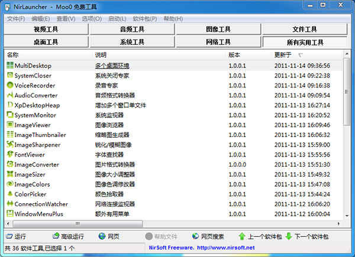Click the MultiDesktop row icon
This screenshot has height=257, width=355.
(x=10, y=66)
